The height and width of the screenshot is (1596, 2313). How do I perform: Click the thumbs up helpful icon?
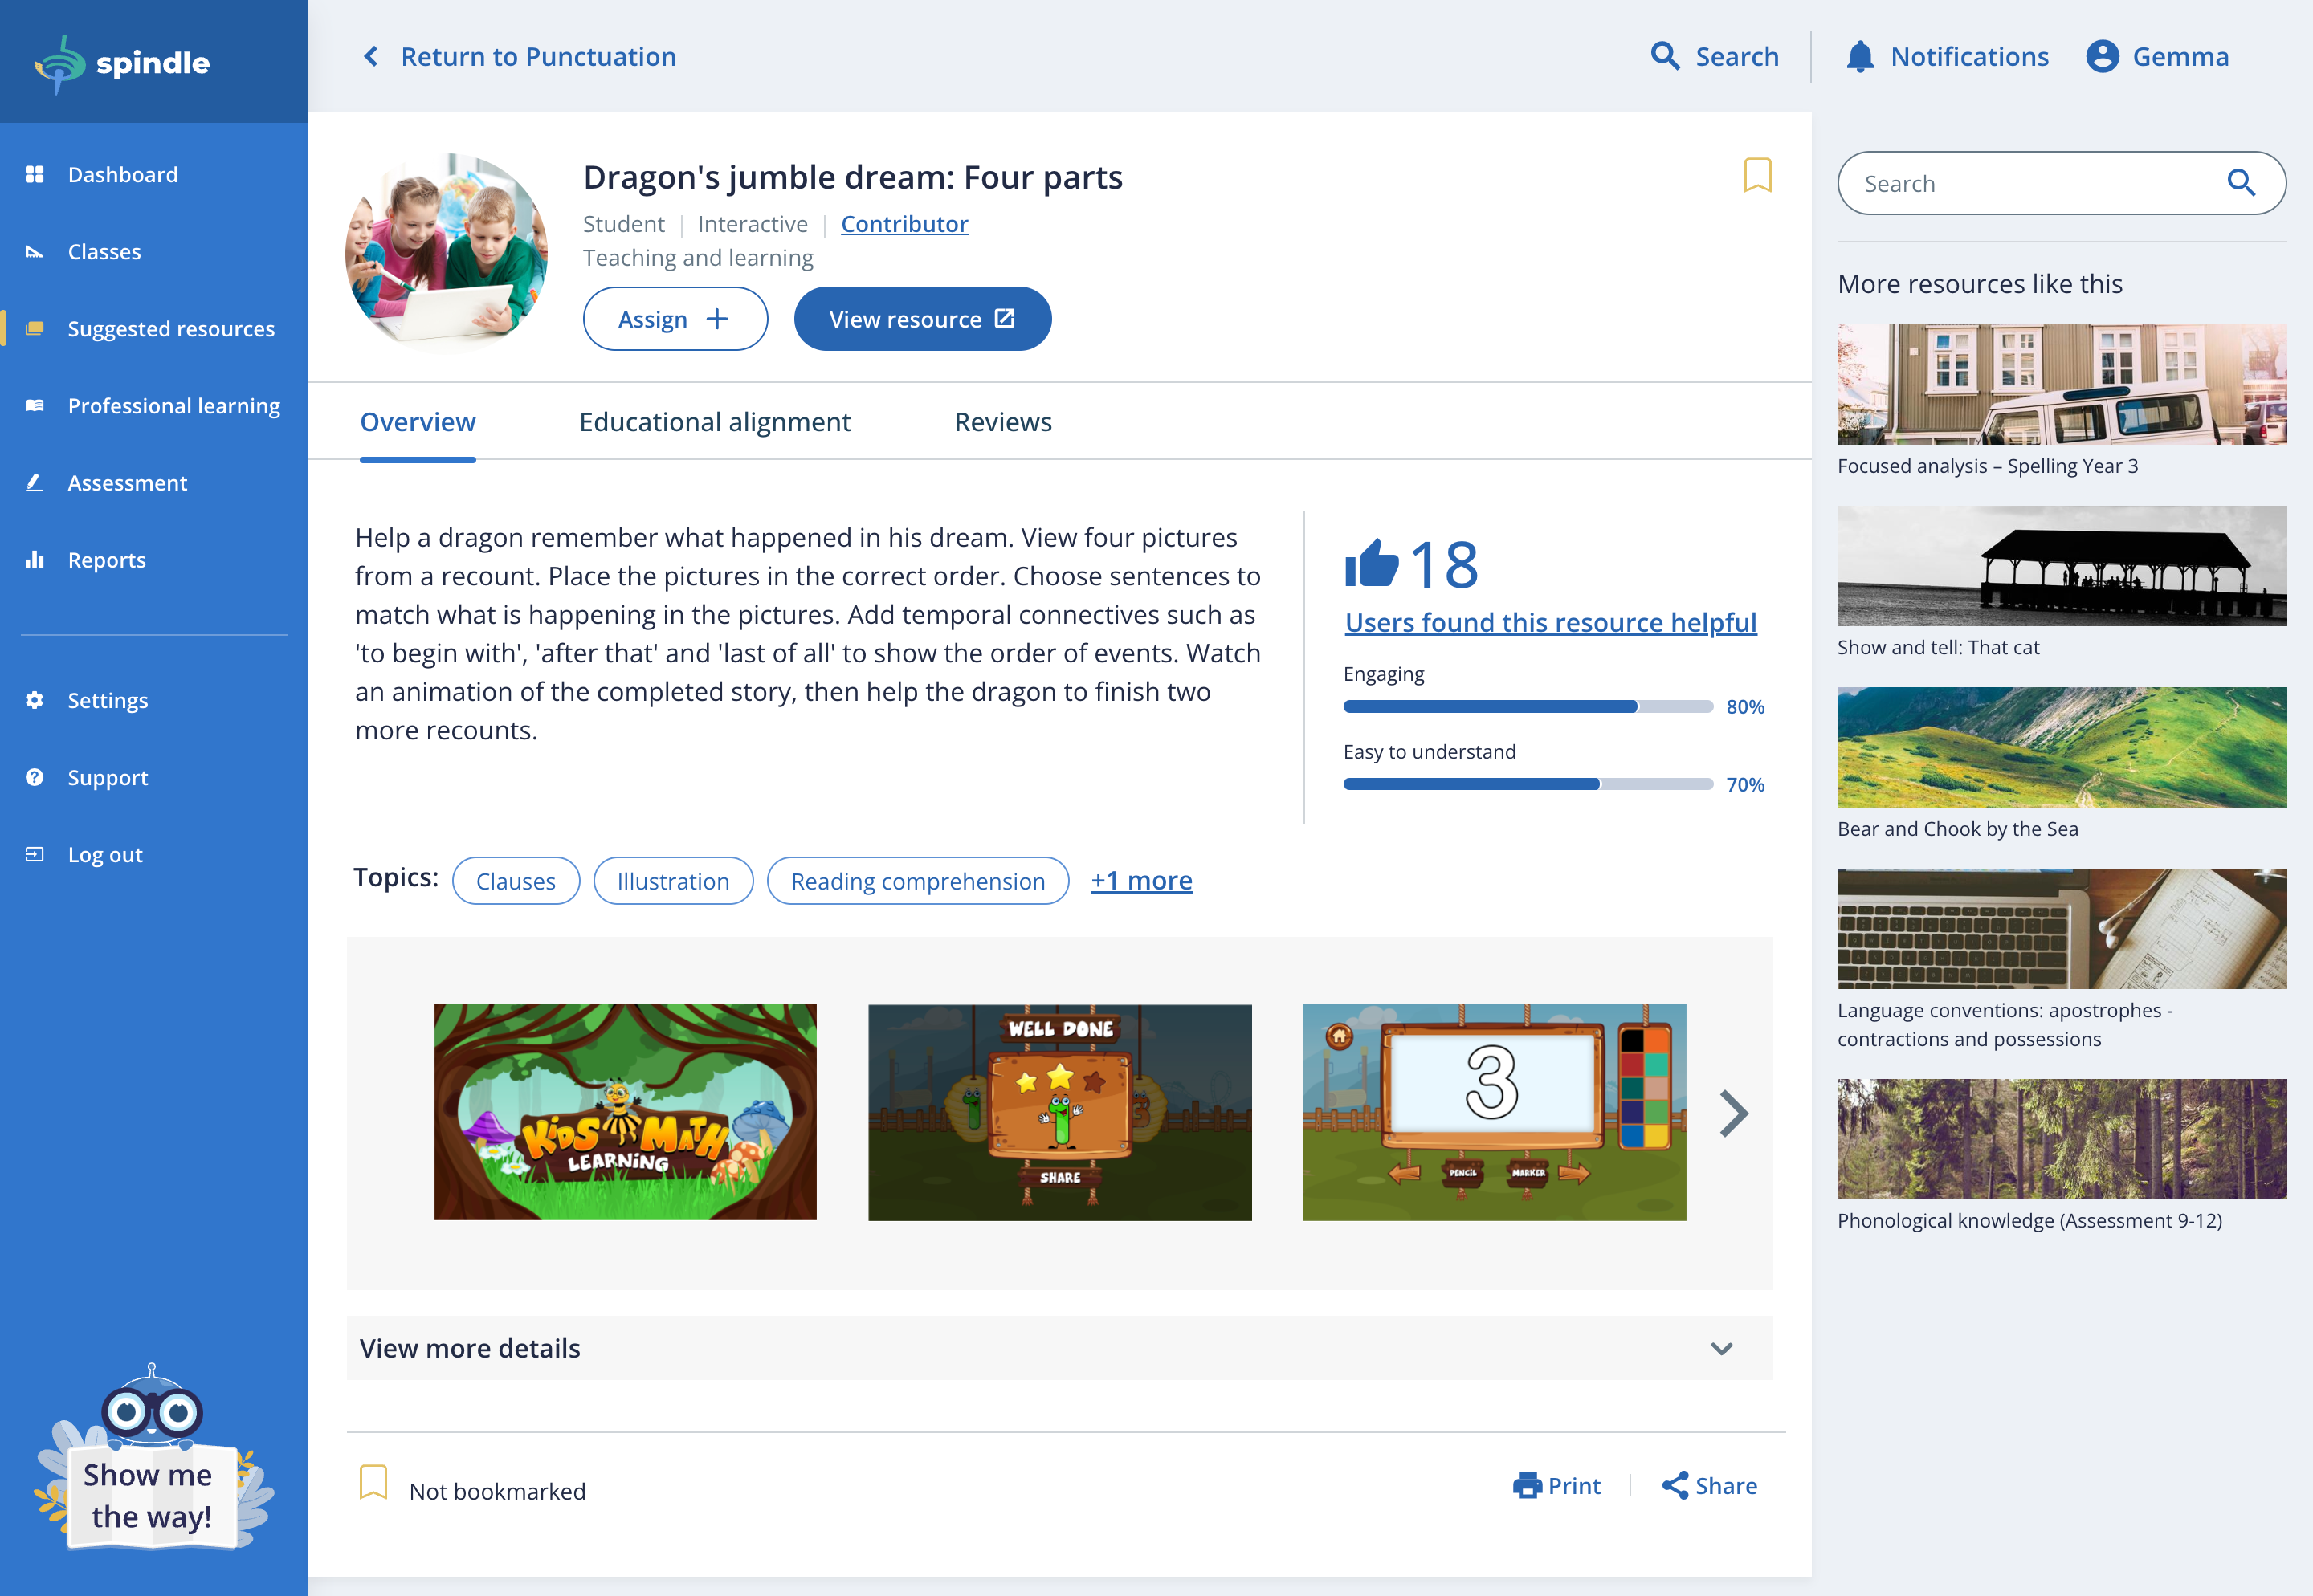tap(1371, 563)
